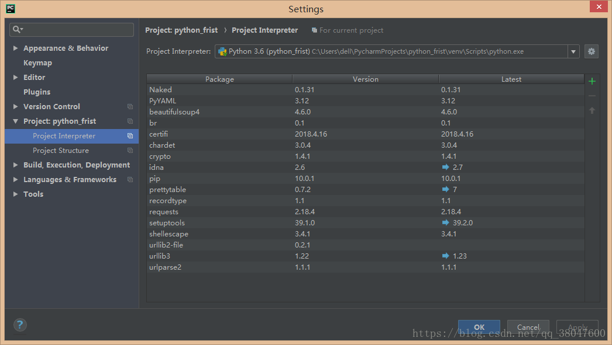
Task: Click the For current project icon
Action: pyautogui.click(x=314, y=30)
